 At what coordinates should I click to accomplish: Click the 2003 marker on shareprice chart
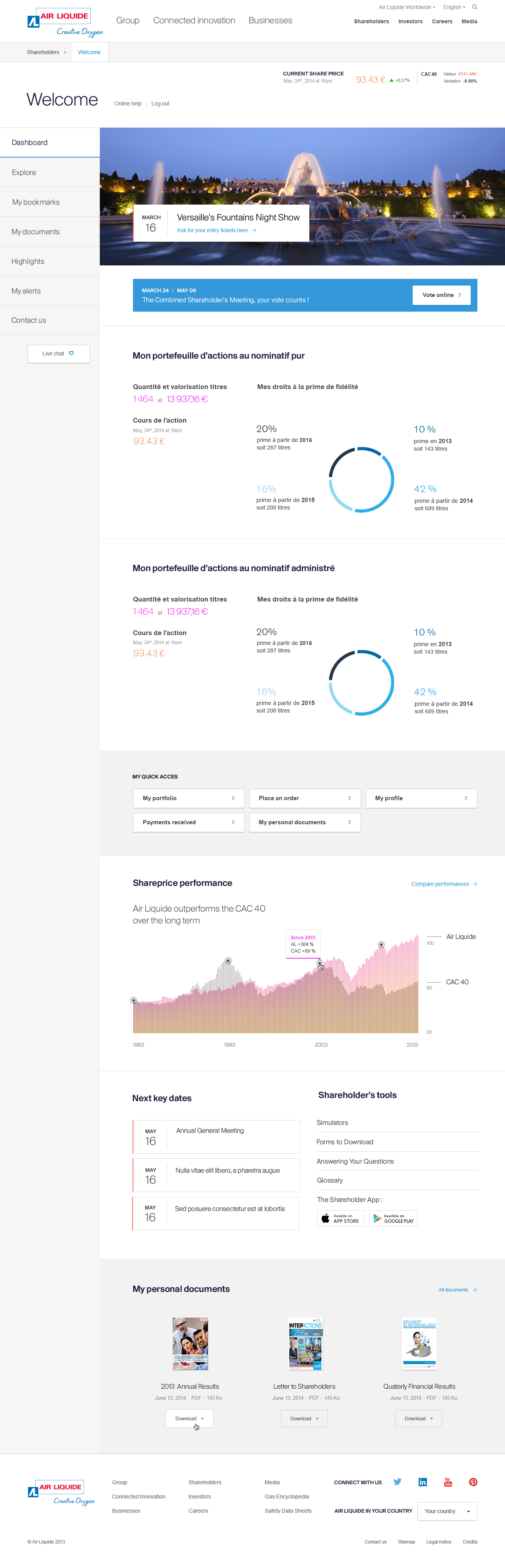tap(319, 963)
